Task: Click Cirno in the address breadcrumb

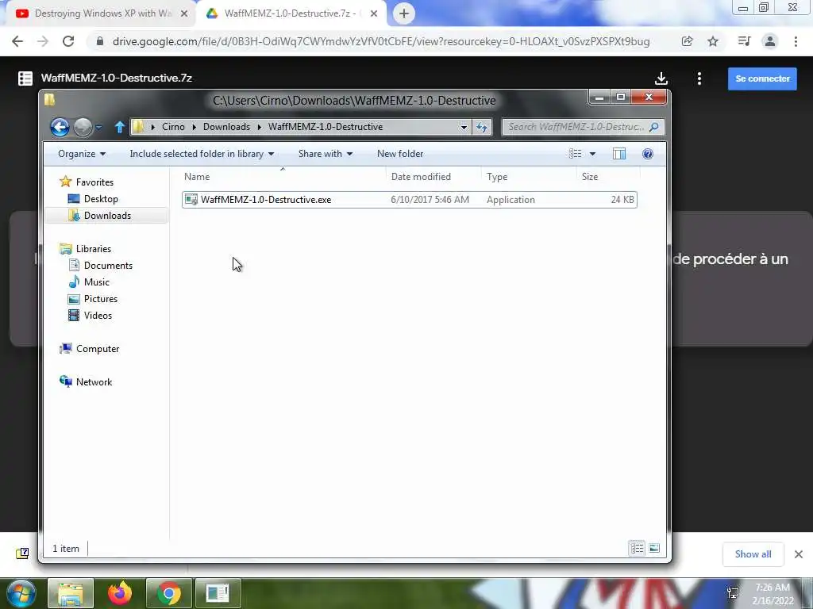Action: click(x=173, y=127)
